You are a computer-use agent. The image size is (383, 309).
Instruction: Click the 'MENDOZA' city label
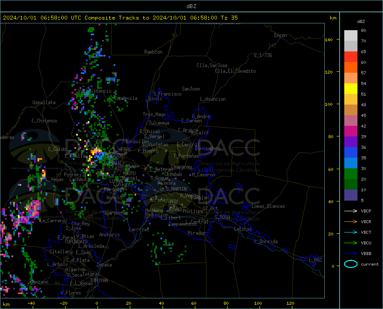[114, 155]
